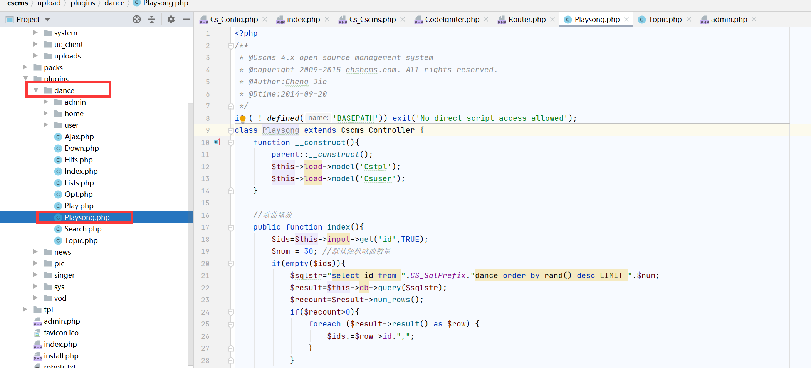Collapse the dance folder arrow
This screenshot has height=368, width=811.
click(36, 90)
